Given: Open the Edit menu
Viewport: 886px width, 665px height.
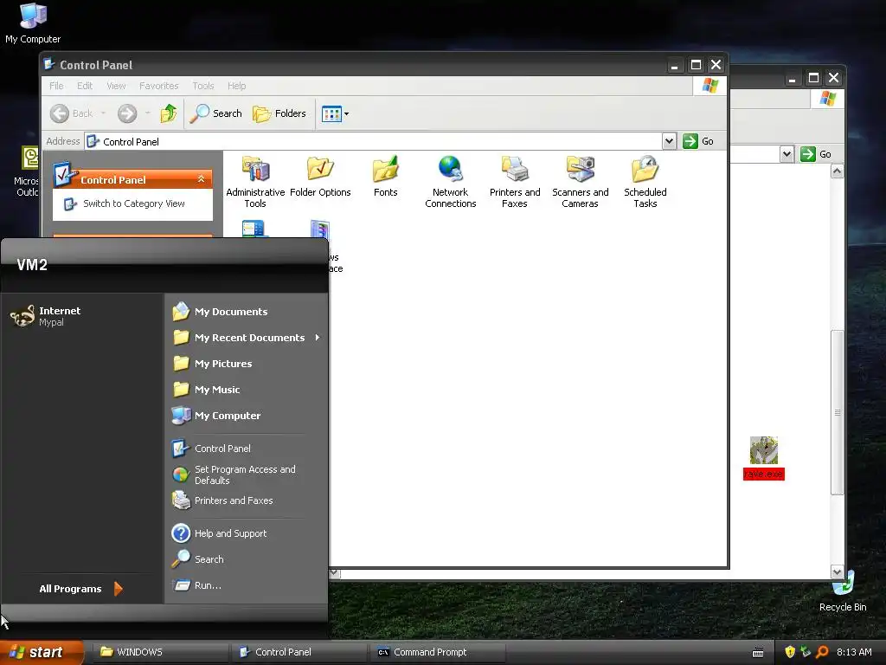Looking at the screenshot, I should coord(85,86).
